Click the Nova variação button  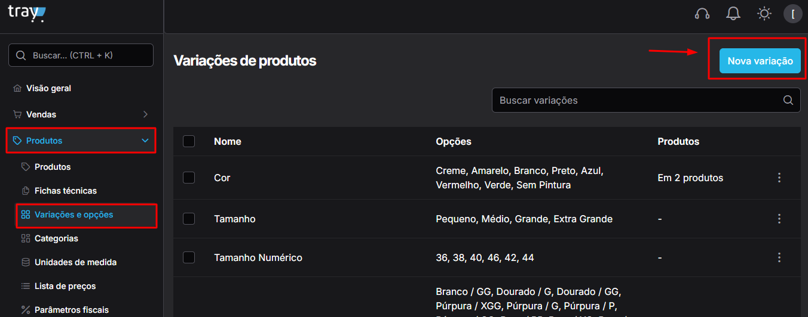point(760,61)
